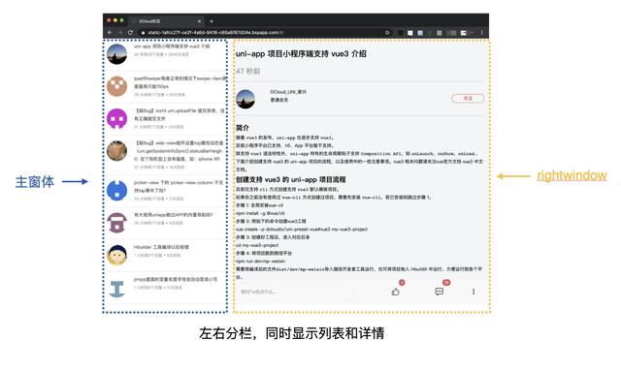Open the browser three-dot menu

click(x=482, y=32)
